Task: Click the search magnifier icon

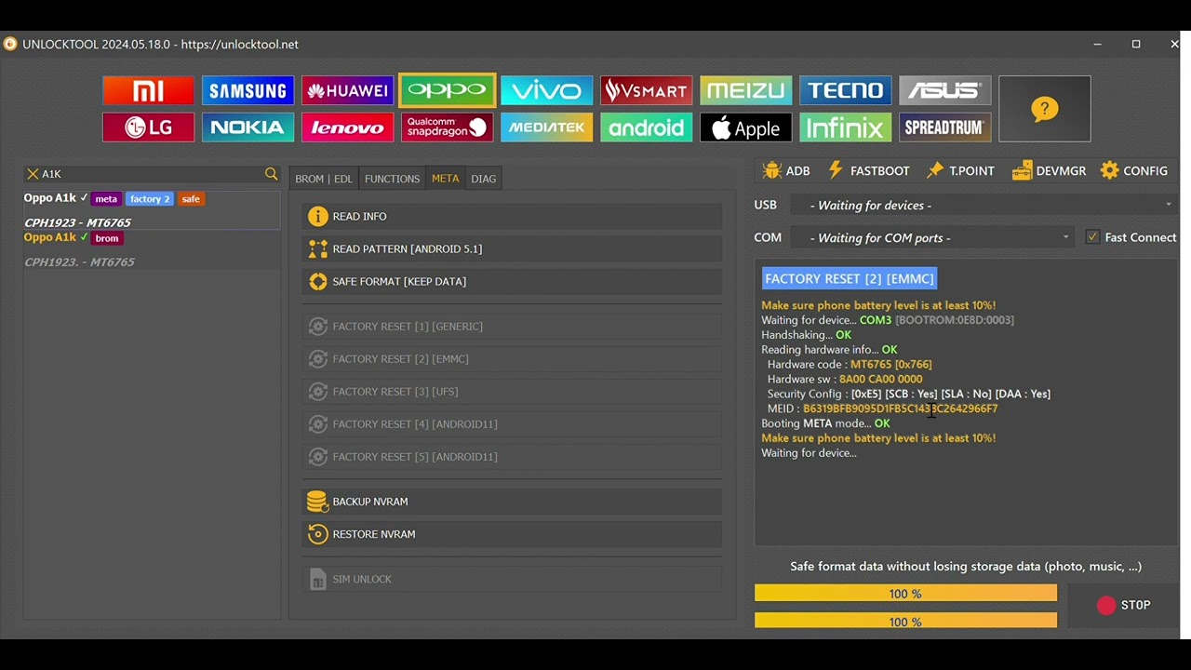Action: [271, 174]
